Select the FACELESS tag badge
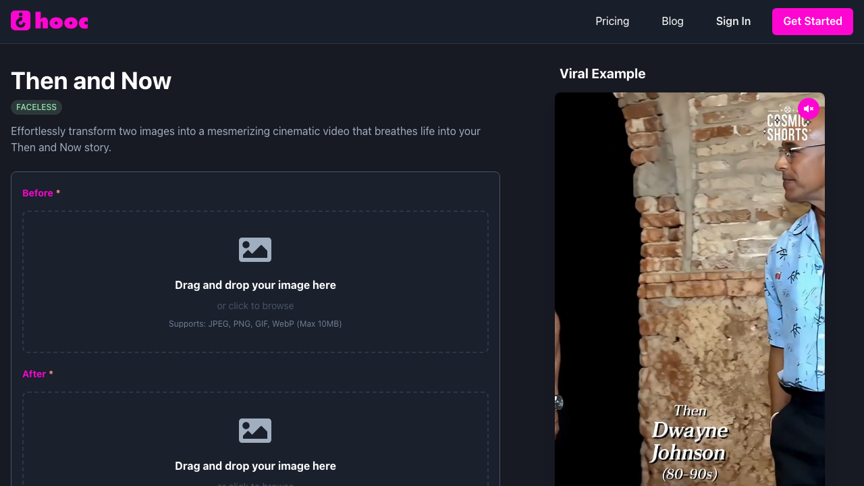This screenshot has height=486, width=864. (36, 107)
